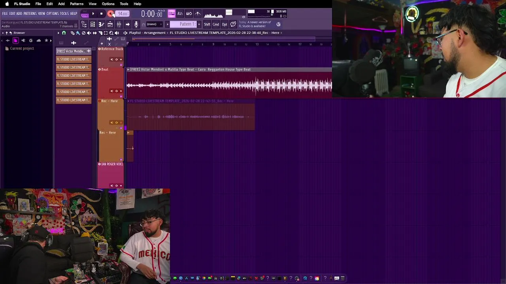Click the Beat audio clip waveform
This screenshot has width=506, height=284.
229,85
